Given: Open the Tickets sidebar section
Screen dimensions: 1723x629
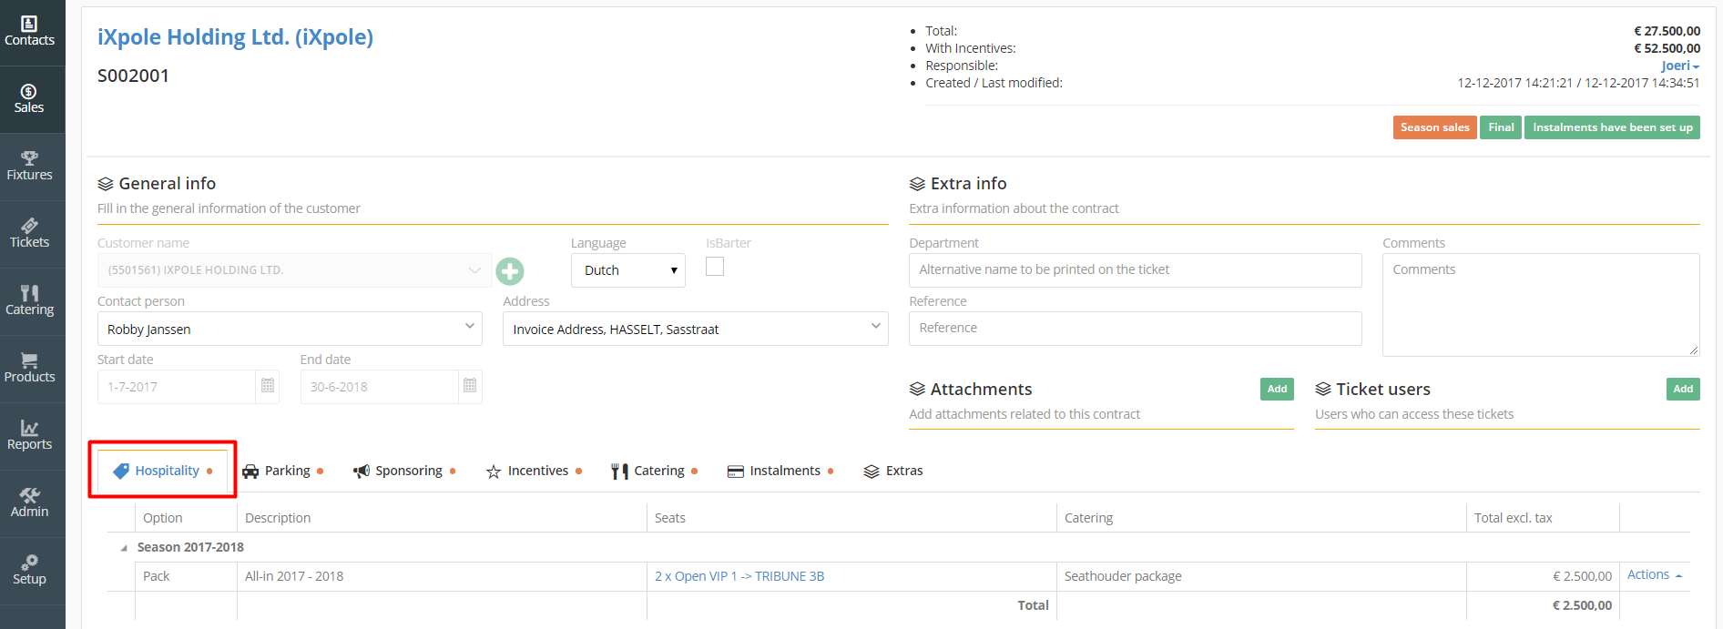Looking at the screenshot, I should click(30, 234).
